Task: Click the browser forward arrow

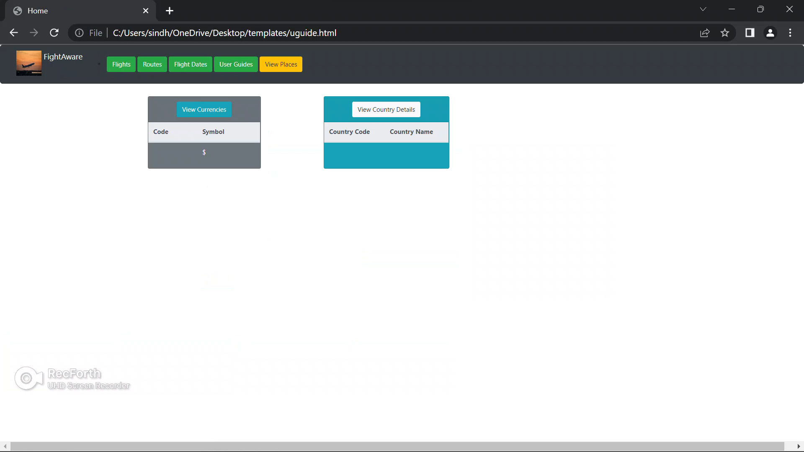Action: point(34,33)
